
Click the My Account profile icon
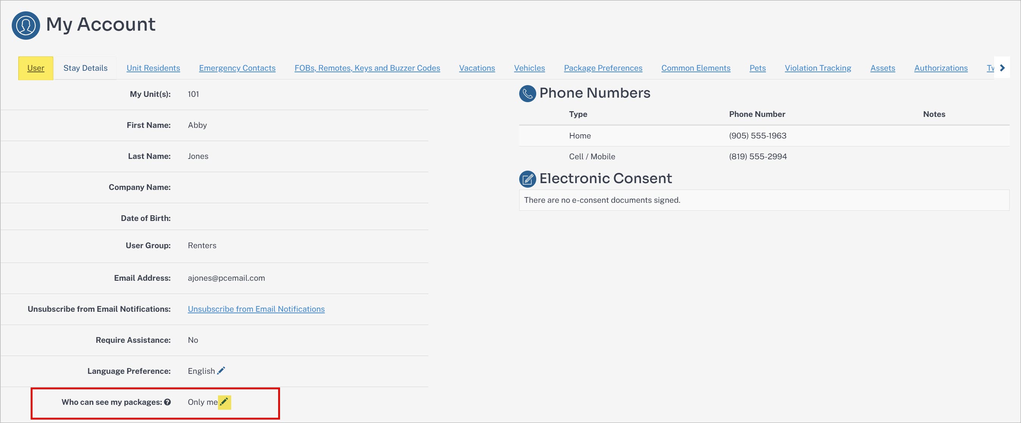[x=26, y=25]
